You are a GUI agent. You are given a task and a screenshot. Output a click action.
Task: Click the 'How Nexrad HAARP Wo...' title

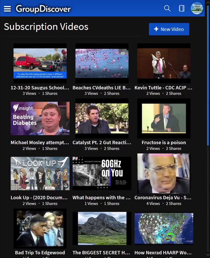(163, 253)
